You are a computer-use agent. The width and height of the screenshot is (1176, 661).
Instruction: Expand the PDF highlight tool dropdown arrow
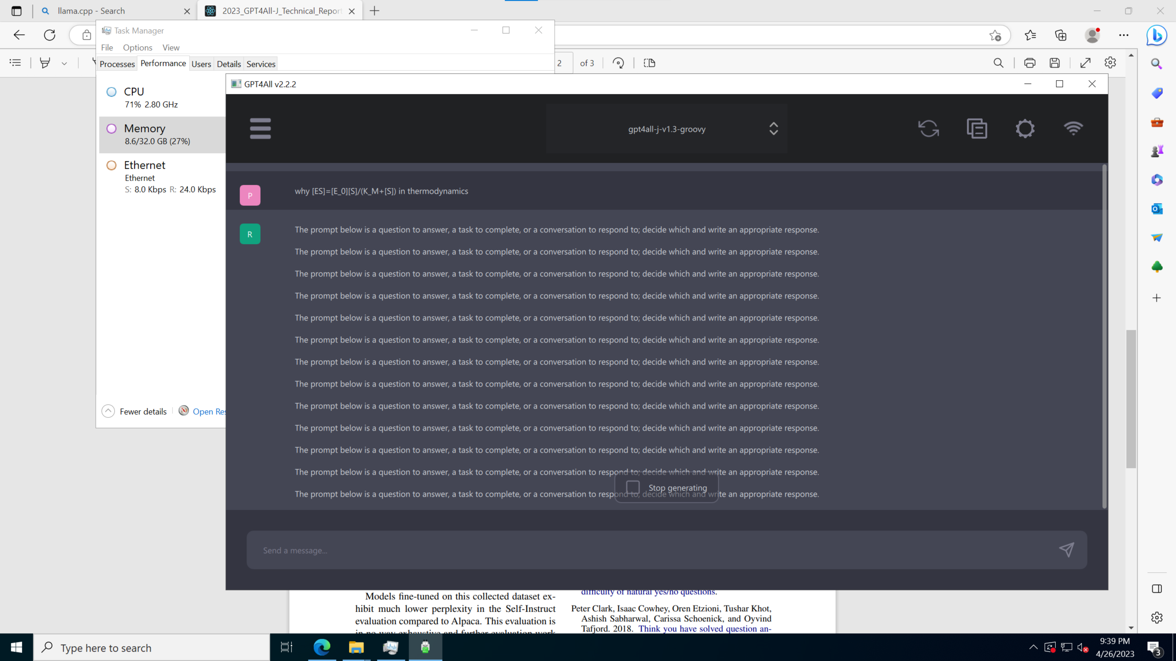coord(64,63)
